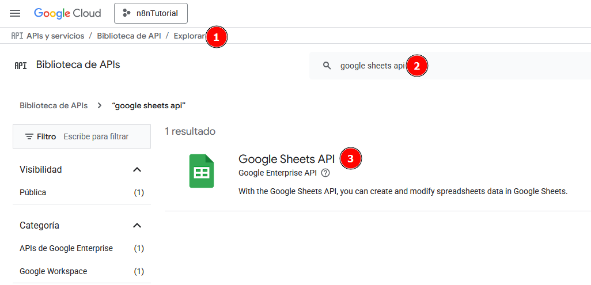Click the Categoría heading text
This screenshot has width=591, height=285.
39,226
